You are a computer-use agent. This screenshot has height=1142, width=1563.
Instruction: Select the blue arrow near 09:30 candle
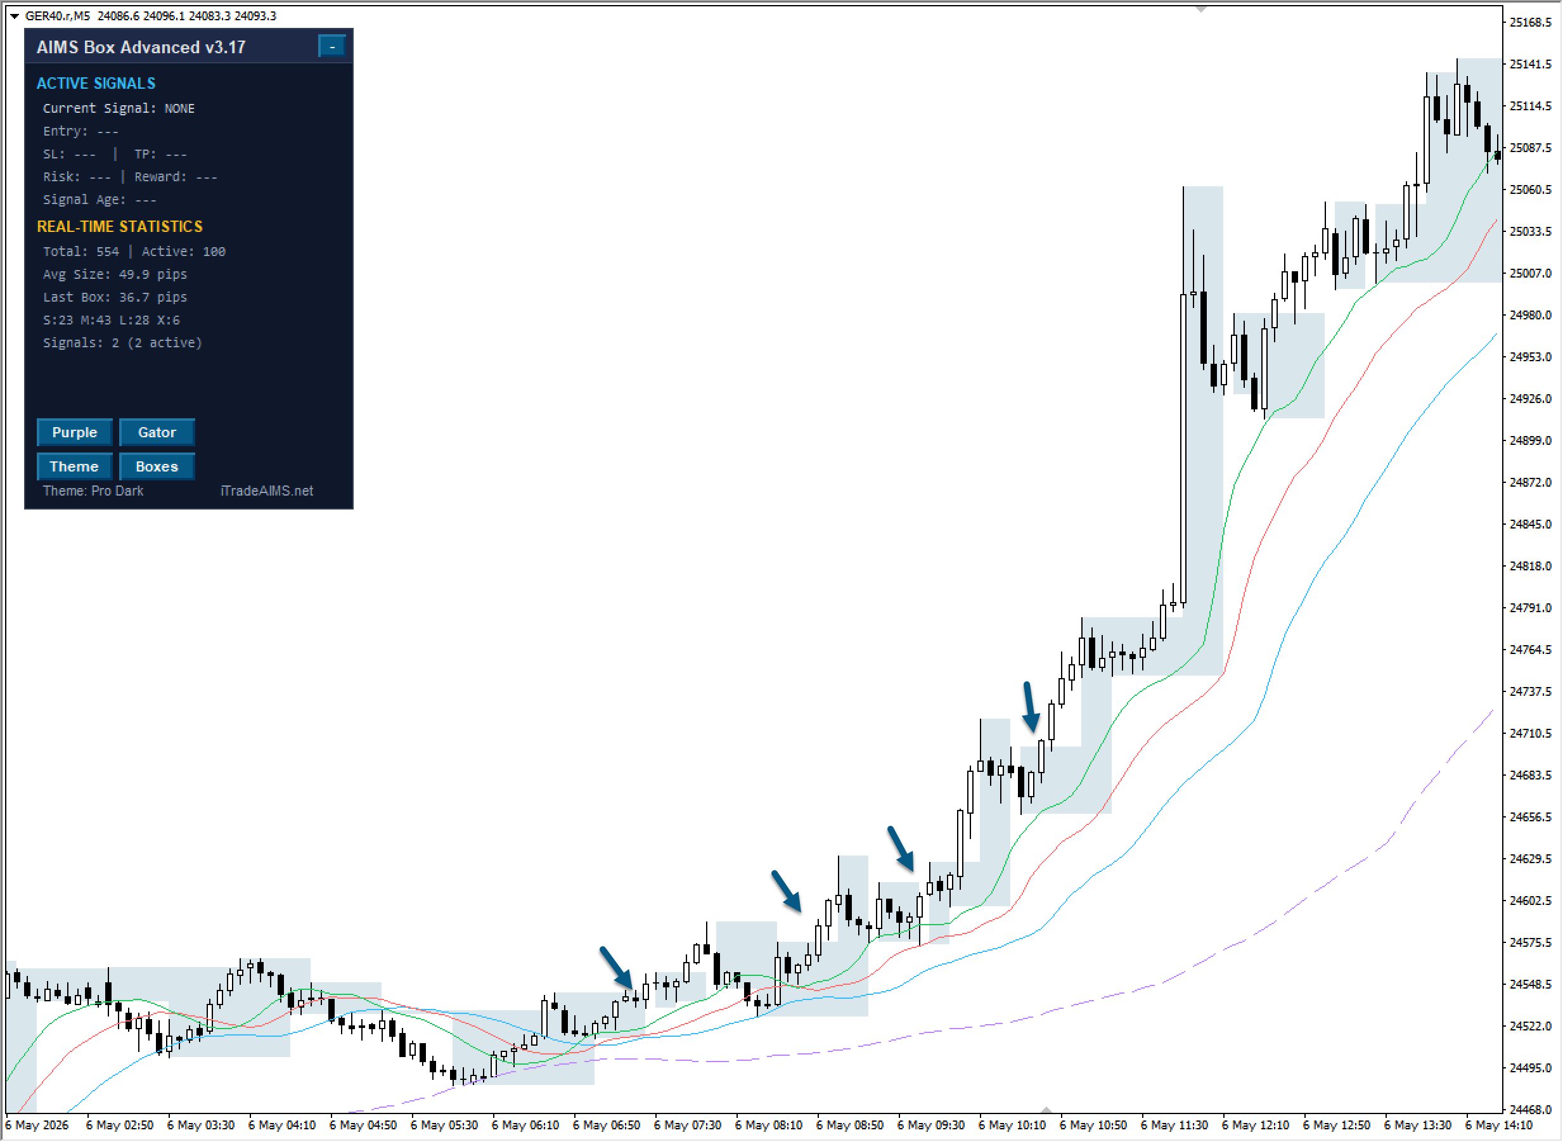pos(901,848)
